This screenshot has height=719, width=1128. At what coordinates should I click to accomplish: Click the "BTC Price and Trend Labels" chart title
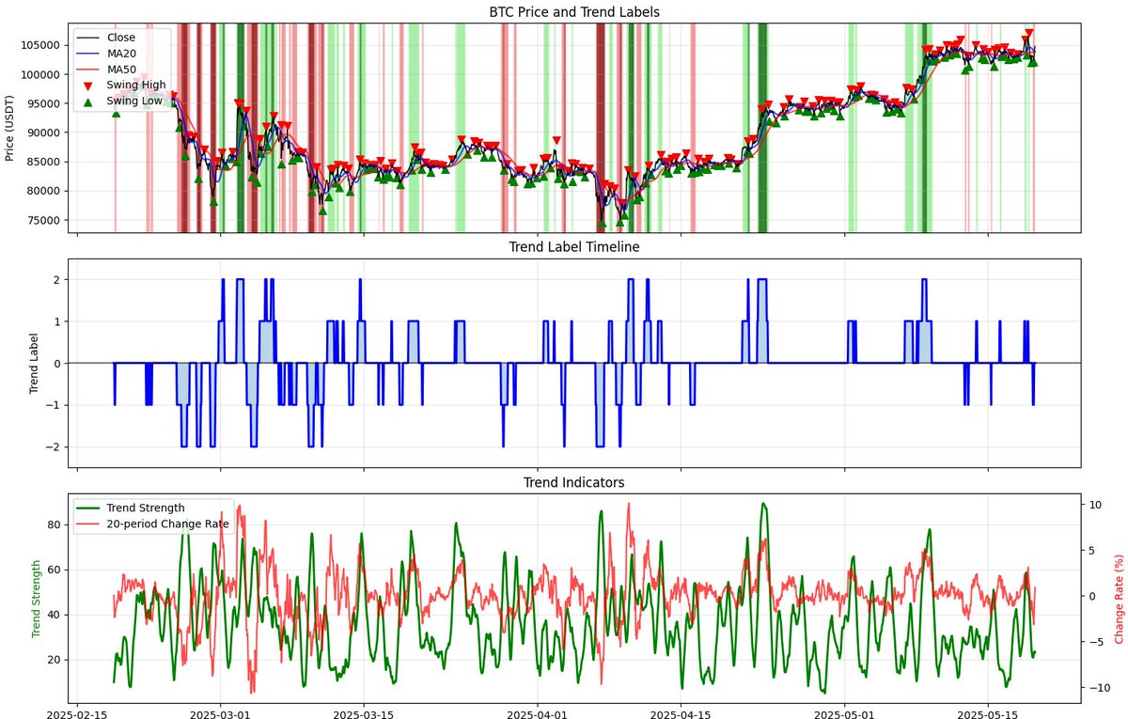tap(574, 12)
